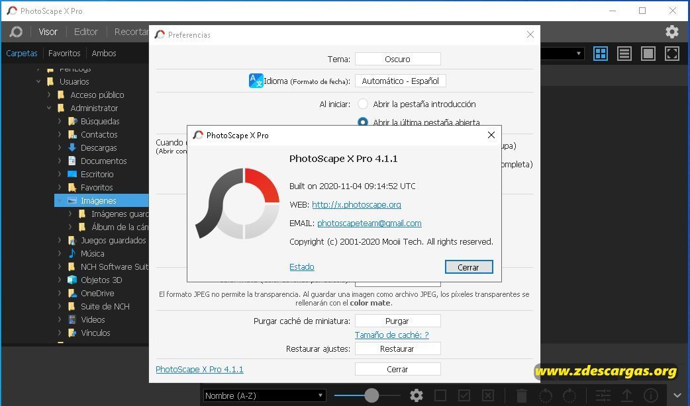
Task: Click the PhotoScape logo in the main toolbar
Action: tap(17, 32)
